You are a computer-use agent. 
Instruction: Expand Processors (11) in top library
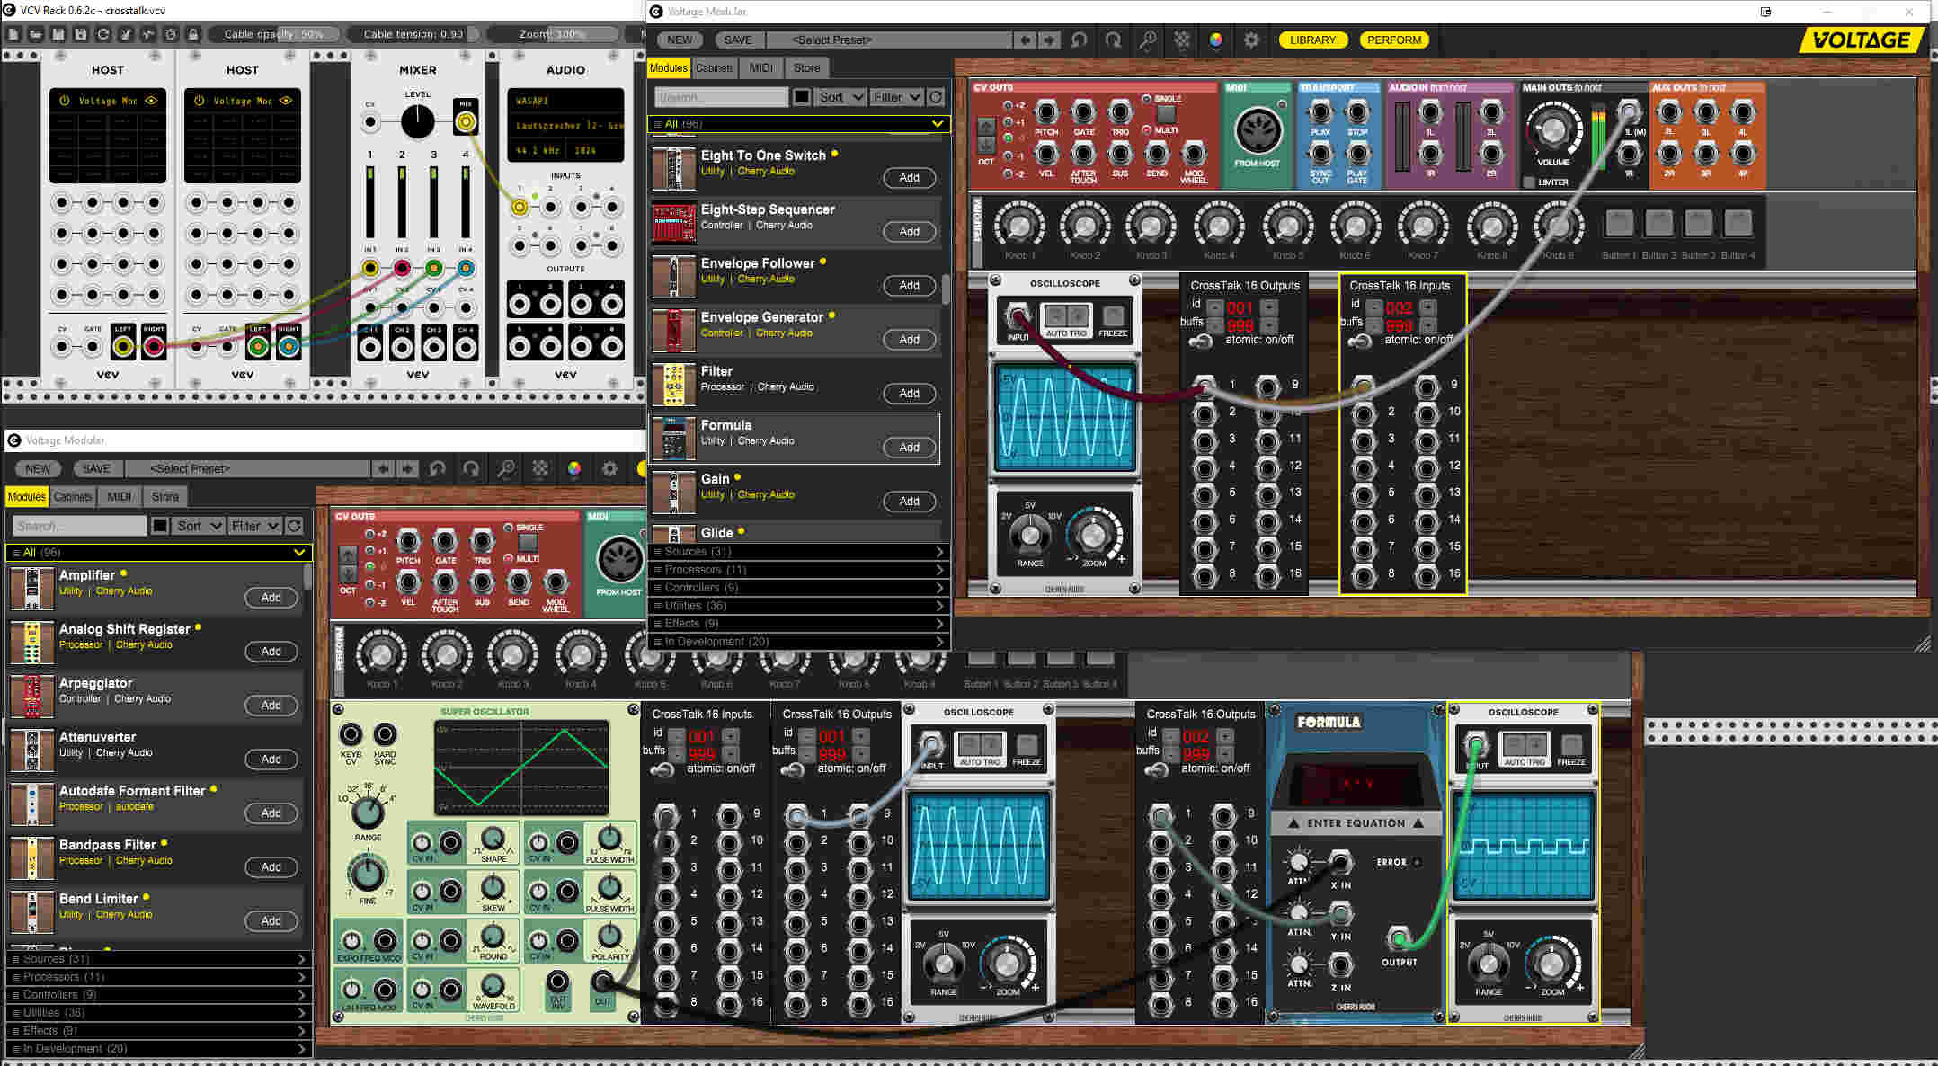pyautogui.click(x=798, y=570)
